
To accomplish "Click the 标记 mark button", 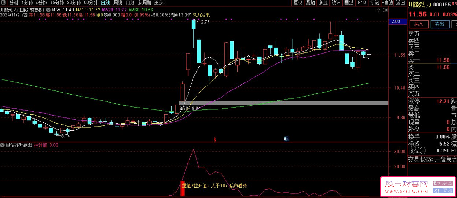I will (x=374, y=3).
